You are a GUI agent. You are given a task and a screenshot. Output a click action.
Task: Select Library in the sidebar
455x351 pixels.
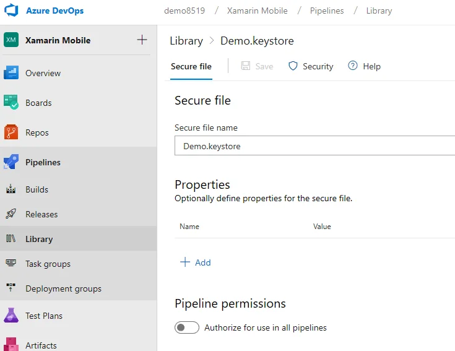[x=39, y=239]
